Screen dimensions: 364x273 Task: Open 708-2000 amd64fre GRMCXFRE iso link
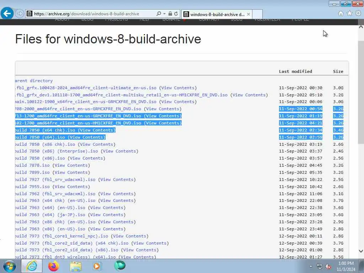[78, 109]
